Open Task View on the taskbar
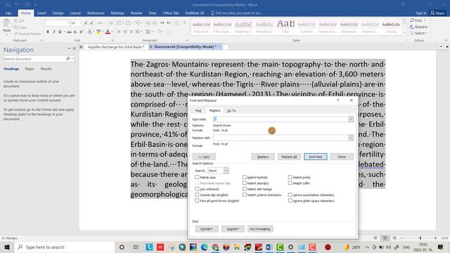450x253 pixels. 136,247
